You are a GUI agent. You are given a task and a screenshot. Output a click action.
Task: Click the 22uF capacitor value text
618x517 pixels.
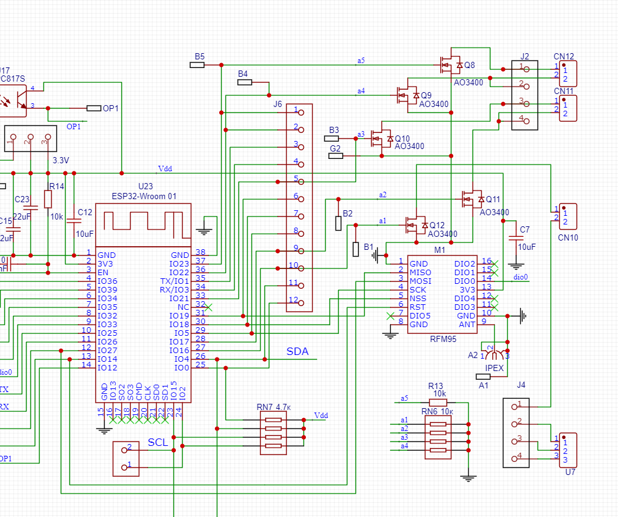pyautogui.click(x=22, y=216)
